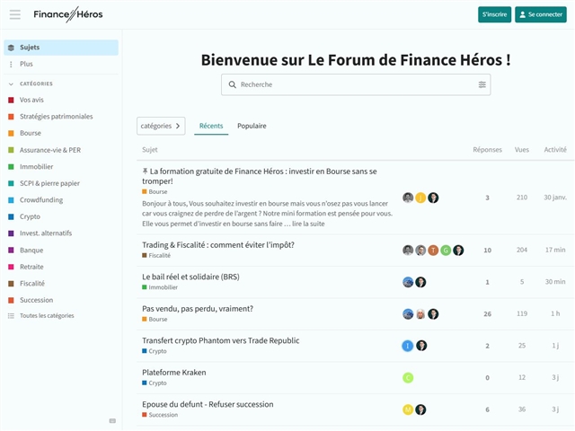Sort by Réponses column

(x=487, y=150)
